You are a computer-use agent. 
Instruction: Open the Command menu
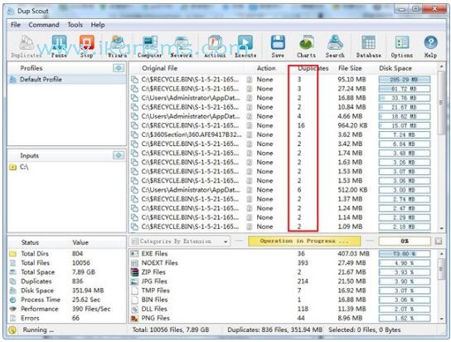(44, 25)
